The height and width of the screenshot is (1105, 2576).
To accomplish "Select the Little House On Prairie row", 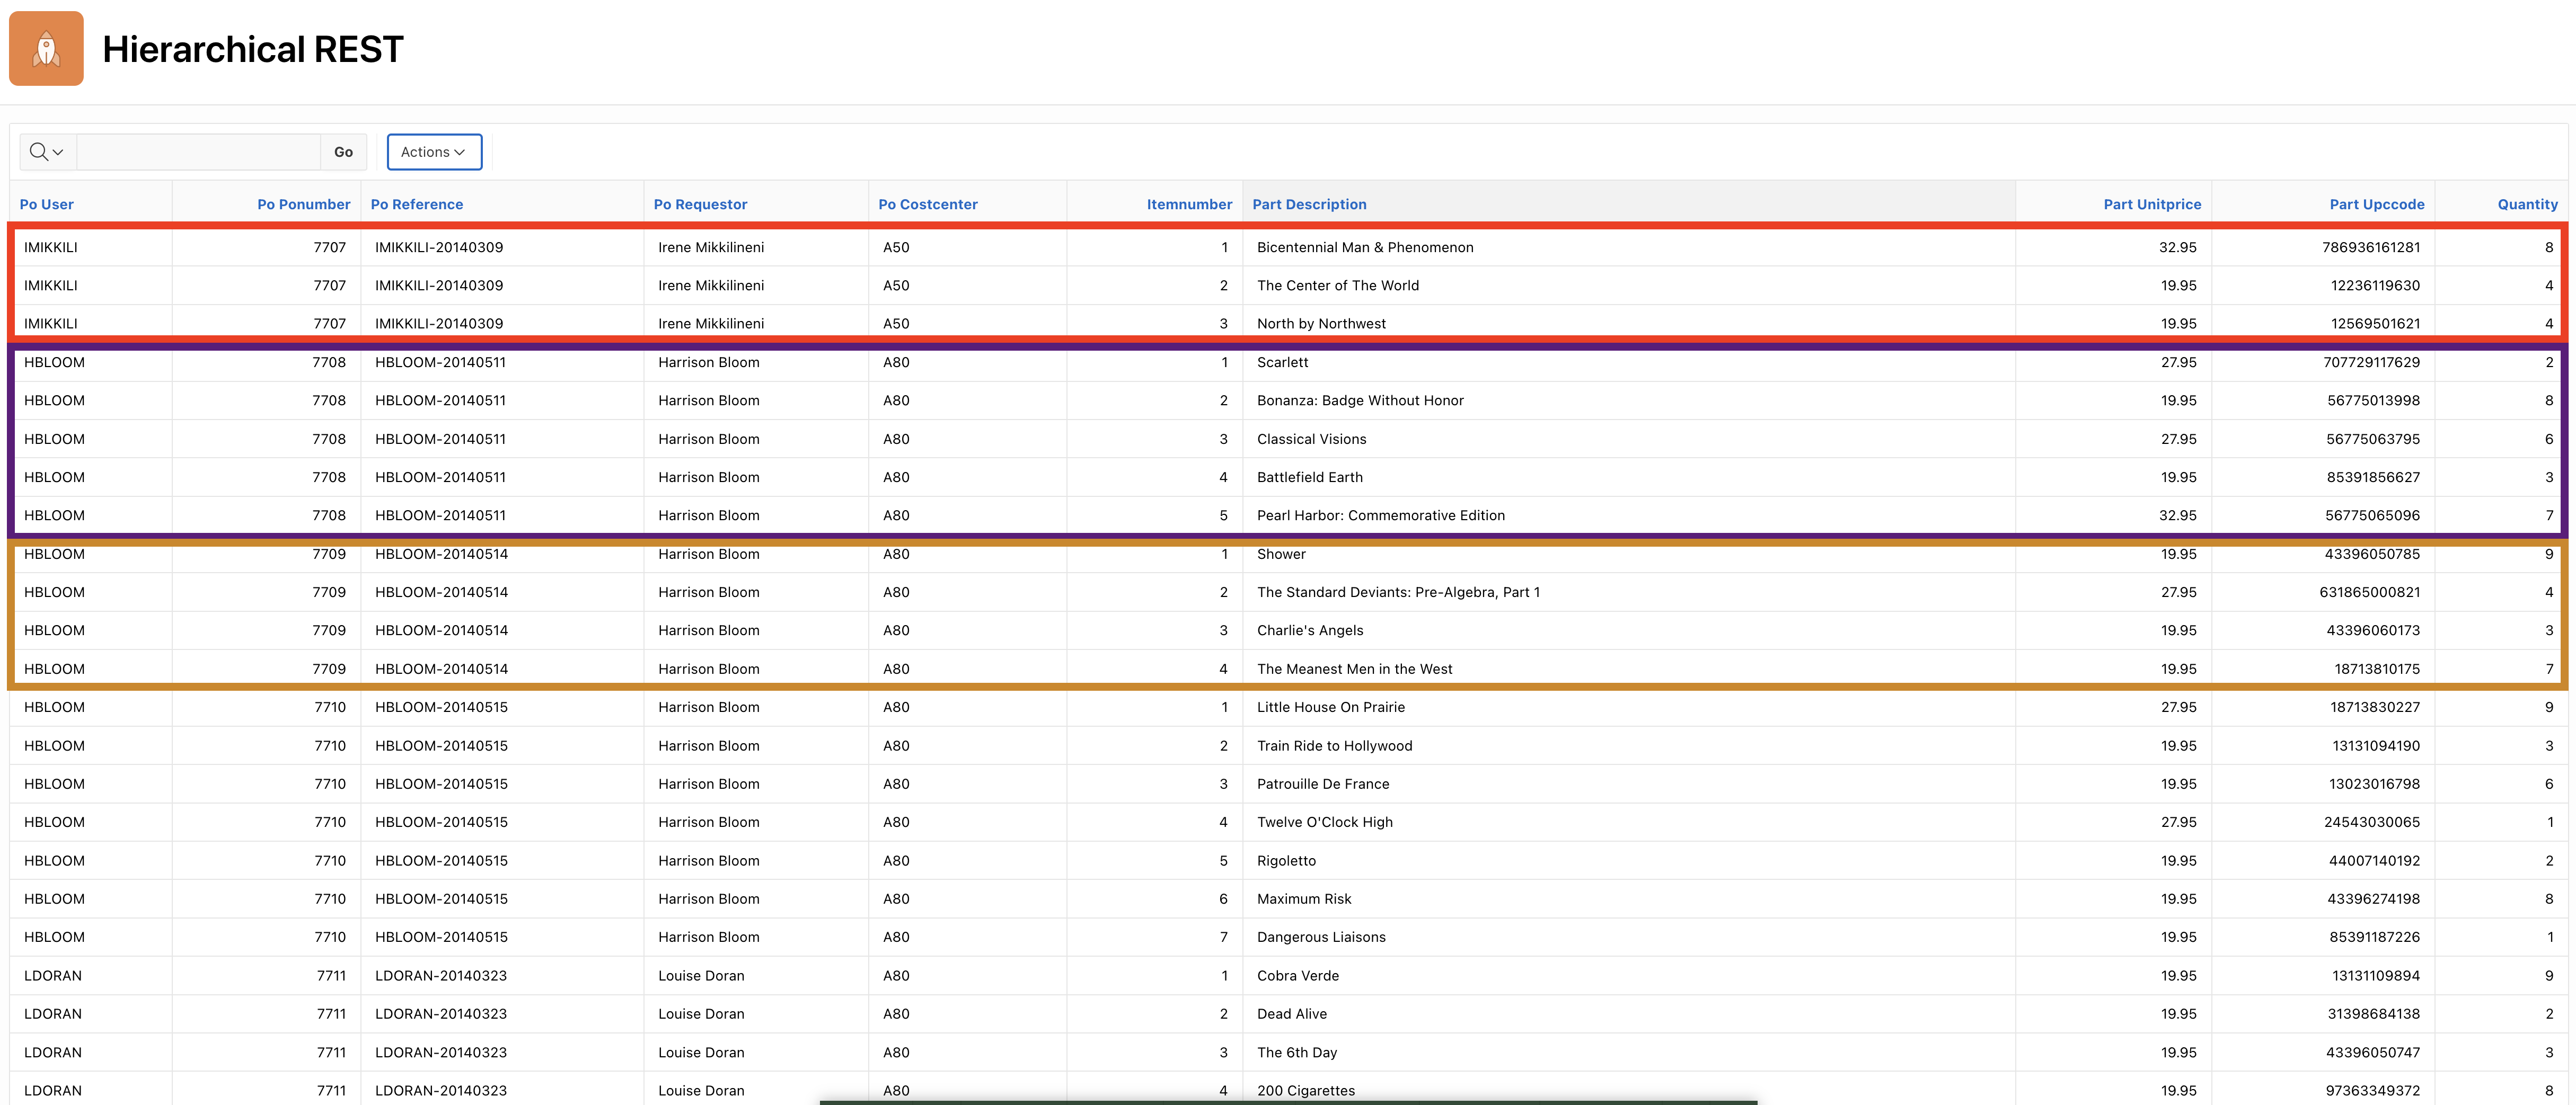I will [1330, 707].
